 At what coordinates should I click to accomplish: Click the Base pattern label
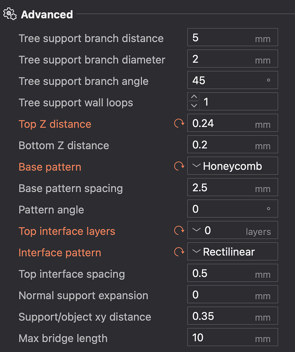(50, 167)
